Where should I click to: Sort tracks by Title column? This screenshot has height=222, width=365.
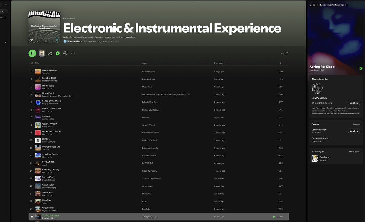tap(37, 63)
